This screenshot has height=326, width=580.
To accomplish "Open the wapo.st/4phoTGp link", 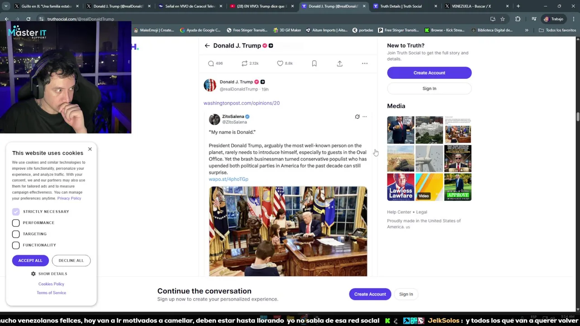I will (228, 179).
